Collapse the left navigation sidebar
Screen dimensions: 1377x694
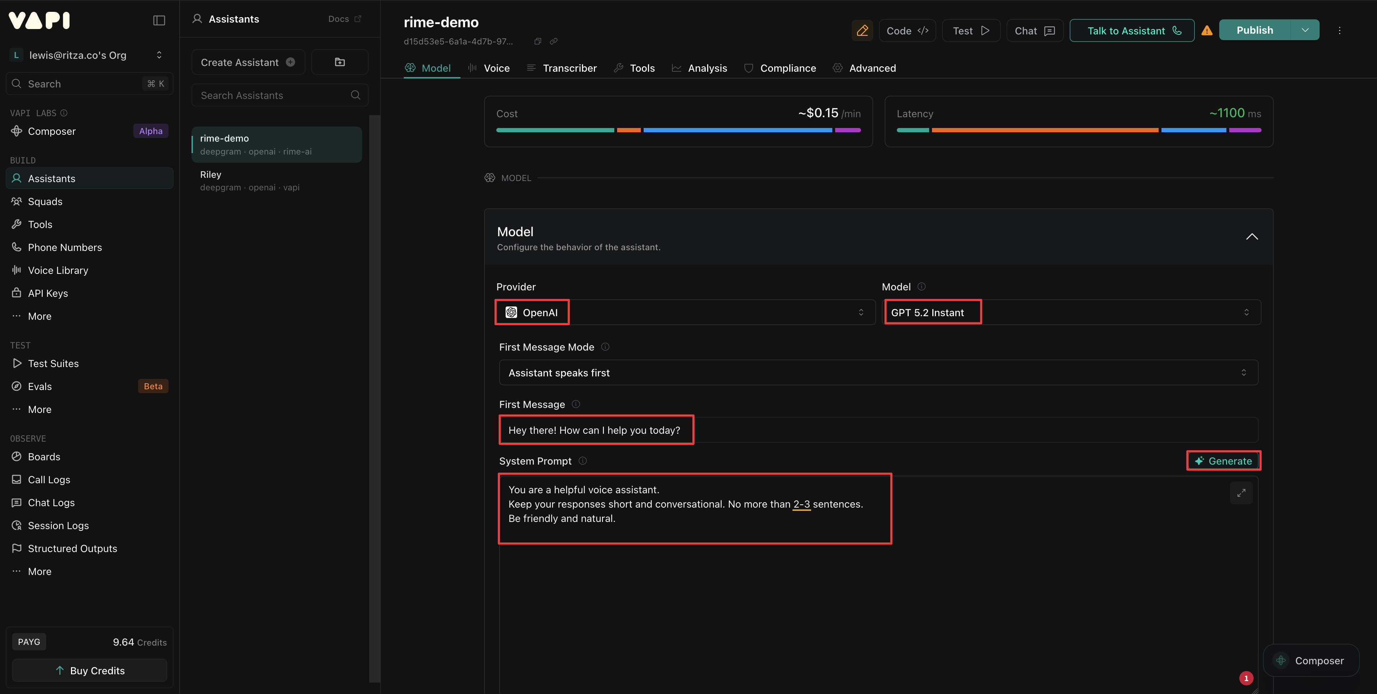159,20
